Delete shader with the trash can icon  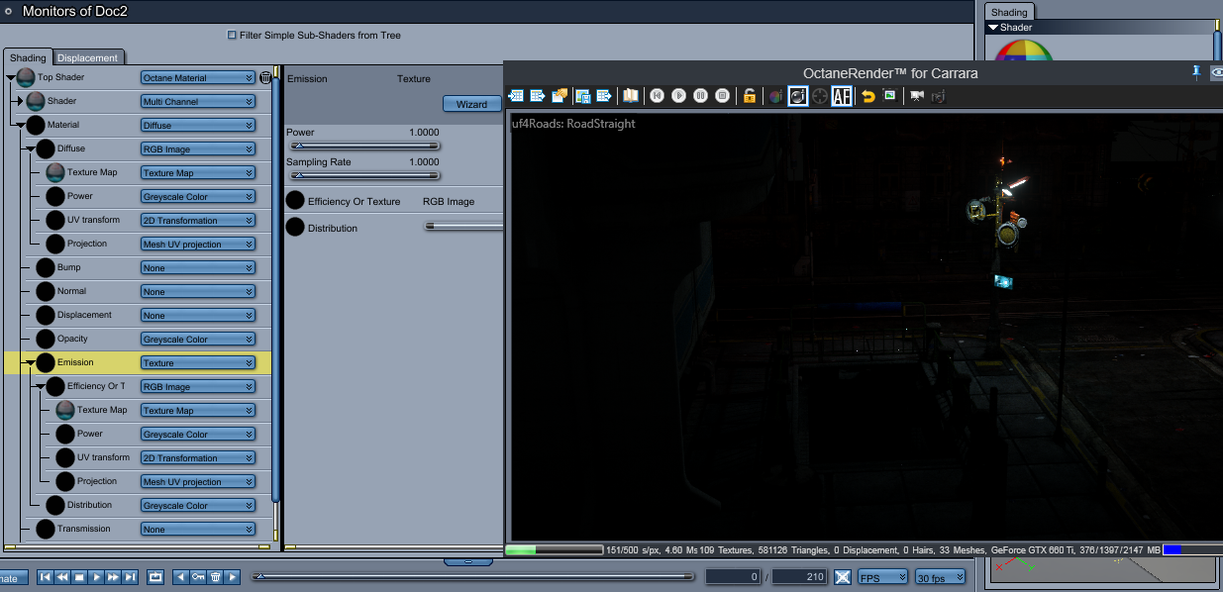coord(265,77)
